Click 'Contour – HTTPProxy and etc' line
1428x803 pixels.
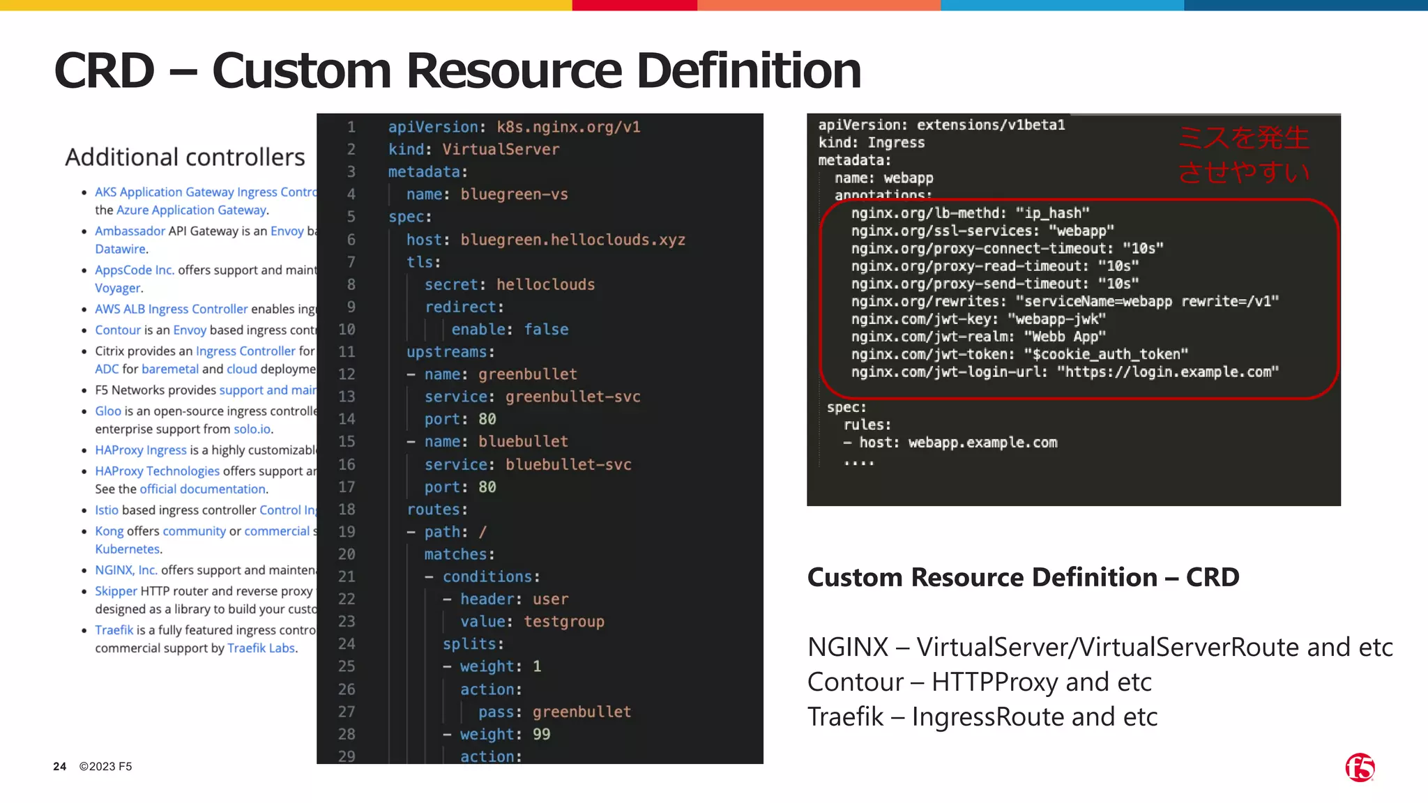(980, 682)
